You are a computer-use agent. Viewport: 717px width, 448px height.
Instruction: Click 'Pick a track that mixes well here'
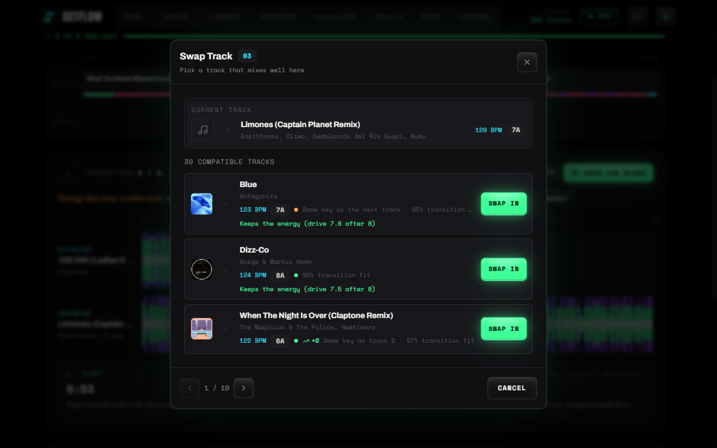242,70
